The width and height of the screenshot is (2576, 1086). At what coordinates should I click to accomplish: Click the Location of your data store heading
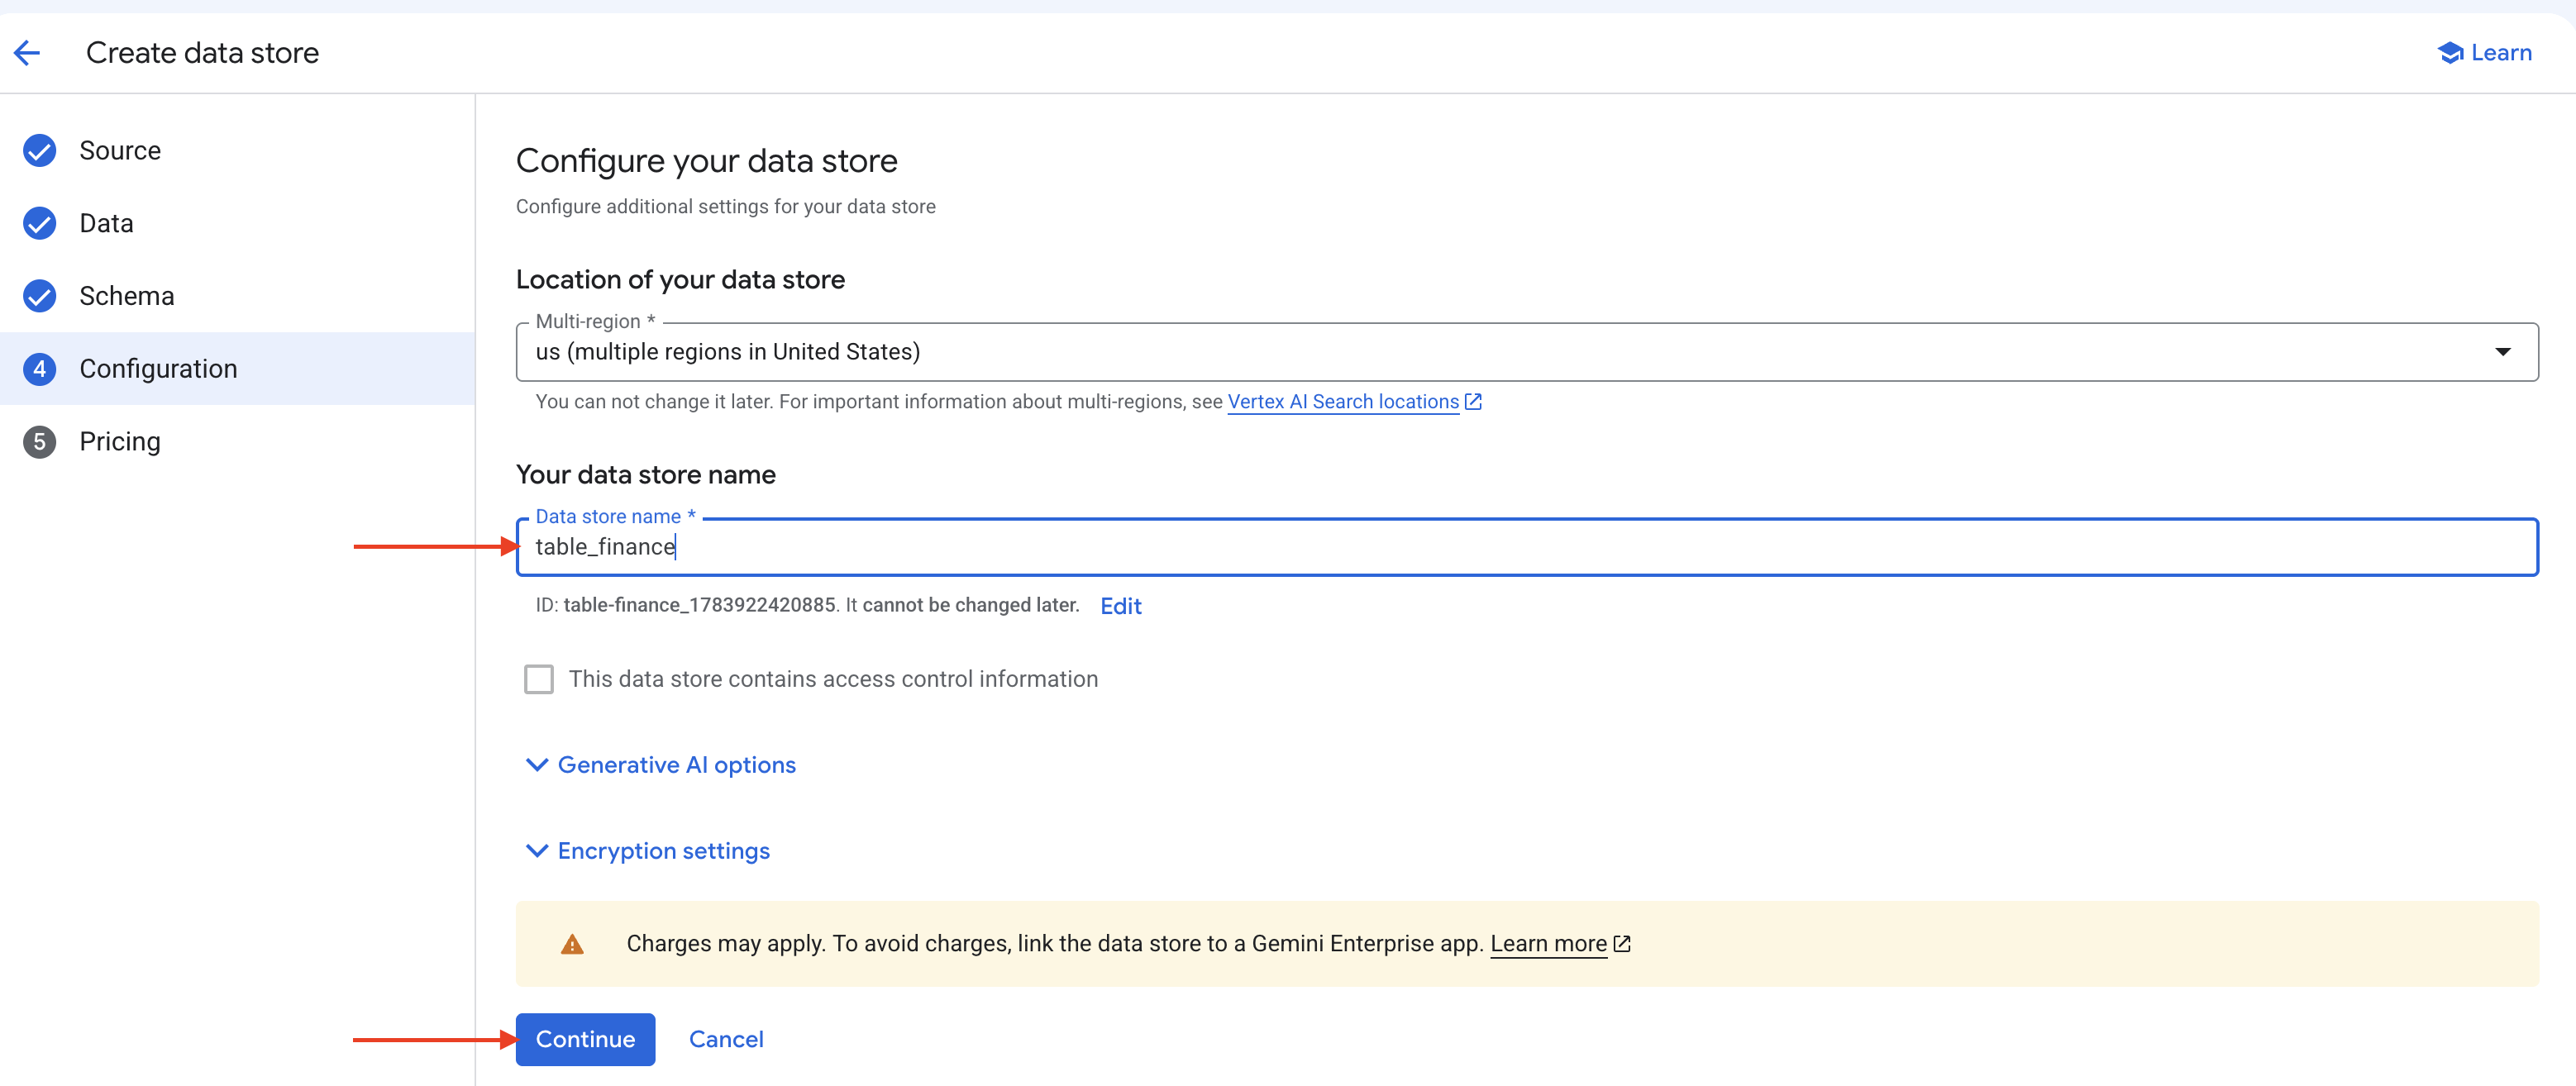coord(680,280)
